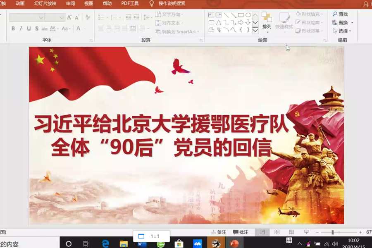
Task: Click the 查找 button
Action: click(340, 14)
